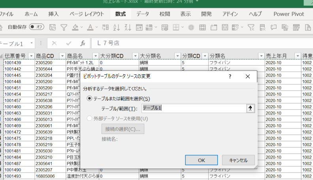
Task: Click OK in the data source dialog
Action: pos(202,160)
